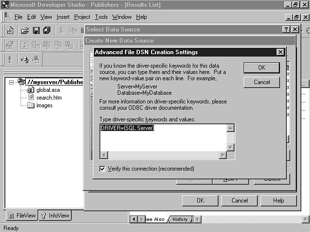
Task: Select search.htm in the file tree
Action: tap(49, 98)
